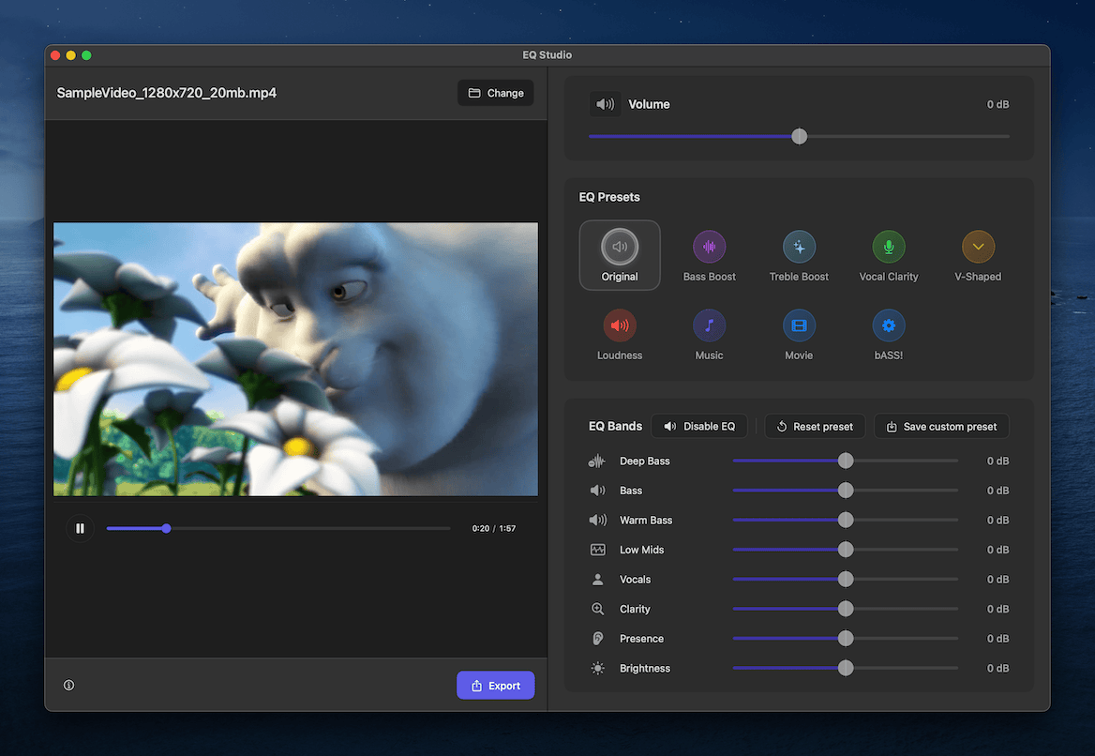Click the Clarity magnifier icon
This screenshot has height=756, width=1095.
[x=598, y=610]
